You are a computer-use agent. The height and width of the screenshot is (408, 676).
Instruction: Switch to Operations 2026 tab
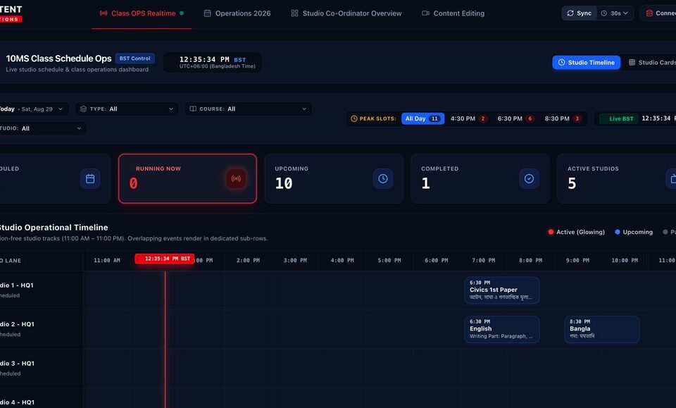pos(237,13)
